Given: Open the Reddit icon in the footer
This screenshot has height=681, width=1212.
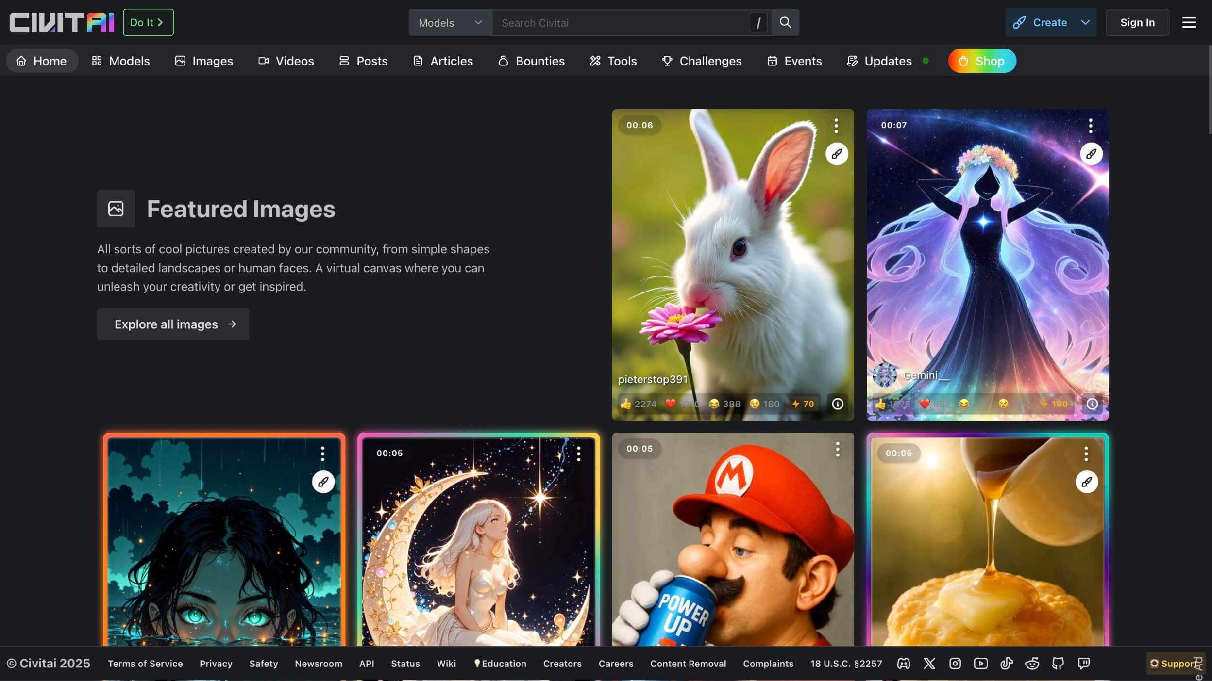Looking at the screenshot, I should pyautogui.click(x=1032, y=663).
